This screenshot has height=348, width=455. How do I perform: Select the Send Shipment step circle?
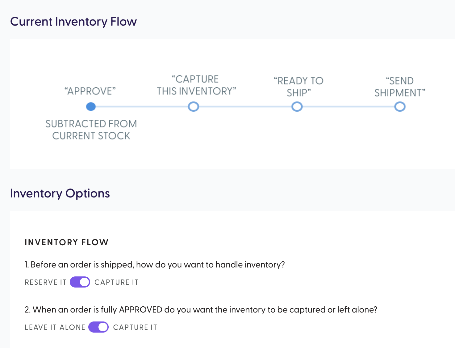[x=400, y=107]
